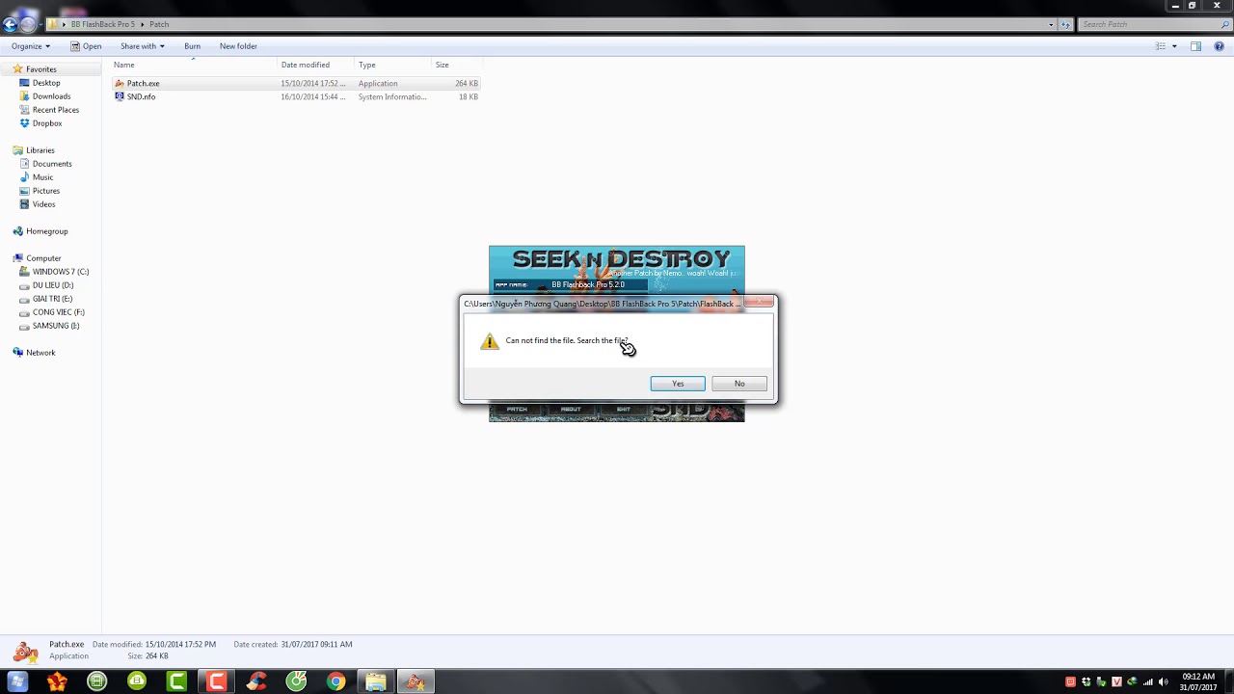Toggle the preview pane icon
1234x694 pixels.
click(1195, 46)
